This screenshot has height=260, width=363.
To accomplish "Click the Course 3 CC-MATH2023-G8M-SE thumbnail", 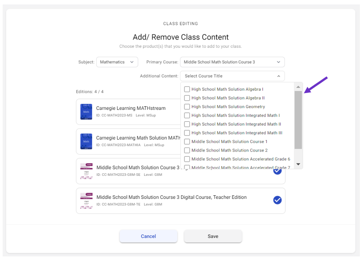I will pyautogui.click(x=86, y=171).
